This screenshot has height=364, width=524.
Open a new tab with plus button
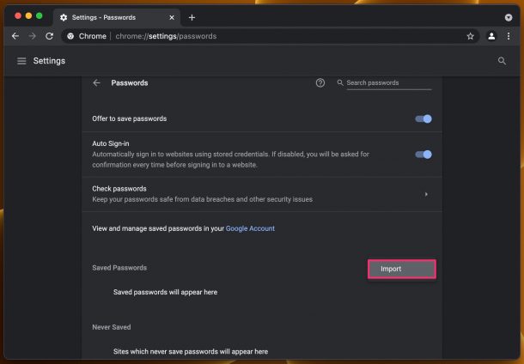click(x=192, y=17)
